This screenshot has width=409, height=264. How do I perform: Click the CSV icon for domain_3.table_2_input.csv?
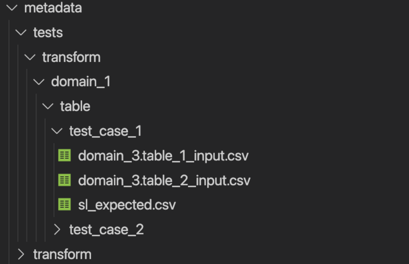click(64, 180)
